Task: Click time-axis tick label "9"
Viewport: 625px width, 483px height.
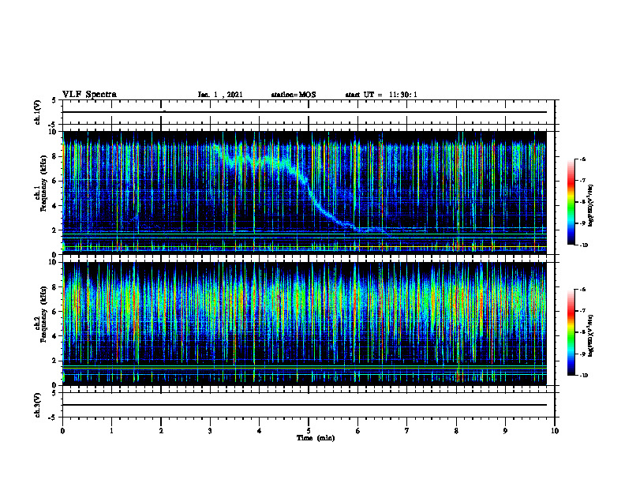Action: [505, 431]
